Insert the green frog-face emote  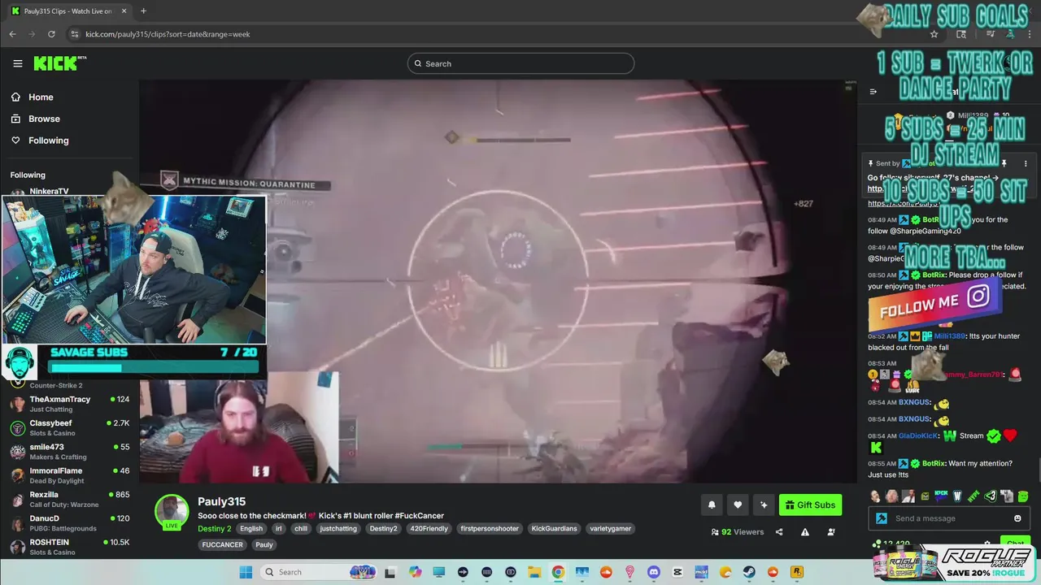pos(1023,496)
